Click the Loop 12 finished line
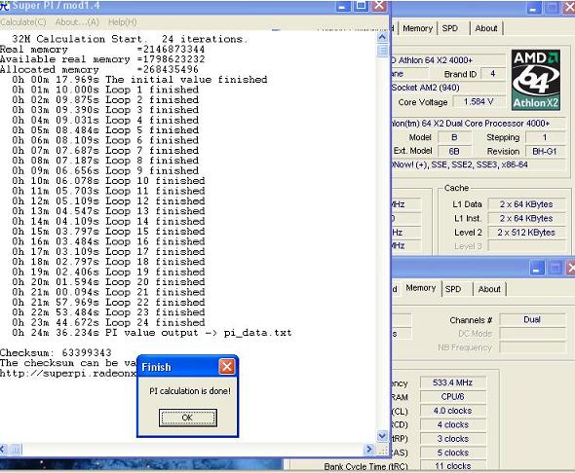This screenshot has height=473, width=575. click(x=108, y=201)
